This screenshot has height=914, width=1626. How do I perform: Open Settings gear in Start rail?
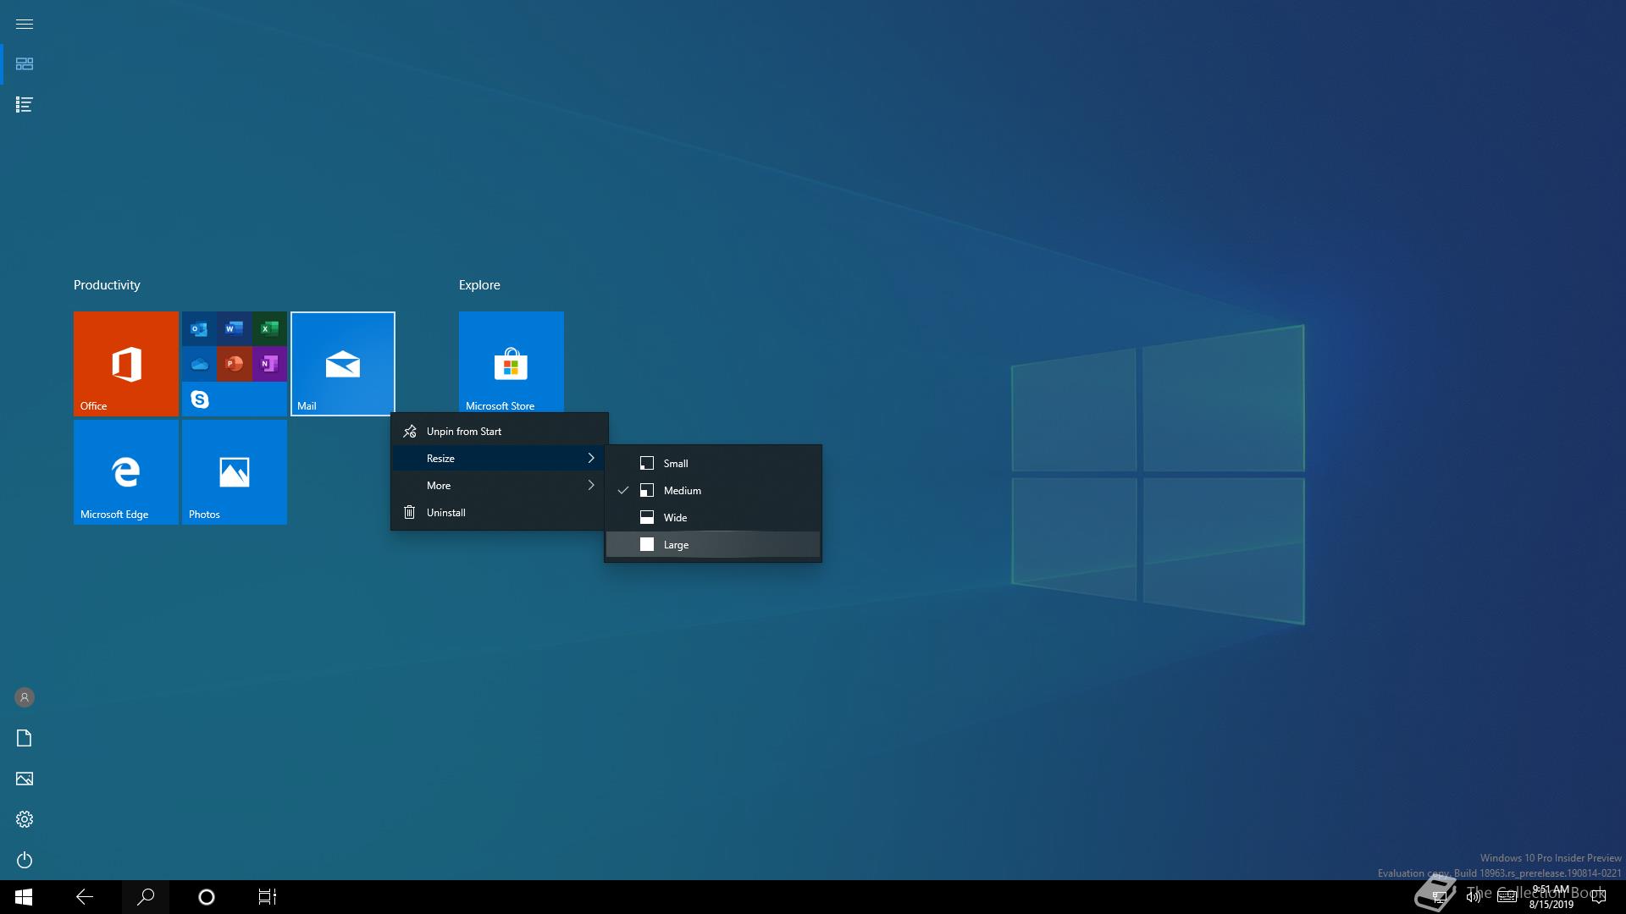tap(25, 819)
